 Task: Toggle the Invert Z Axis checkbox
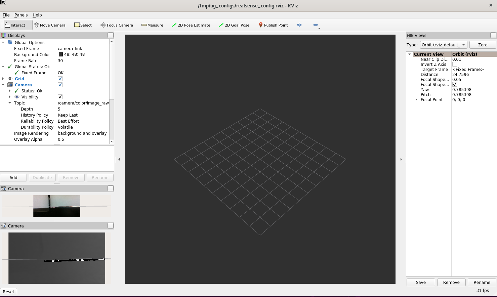[x=455, y=65]
